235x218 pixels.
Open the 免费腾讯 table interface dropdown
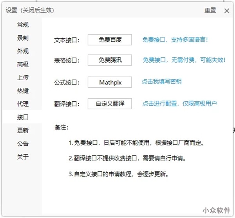click(x=110, y=60)
